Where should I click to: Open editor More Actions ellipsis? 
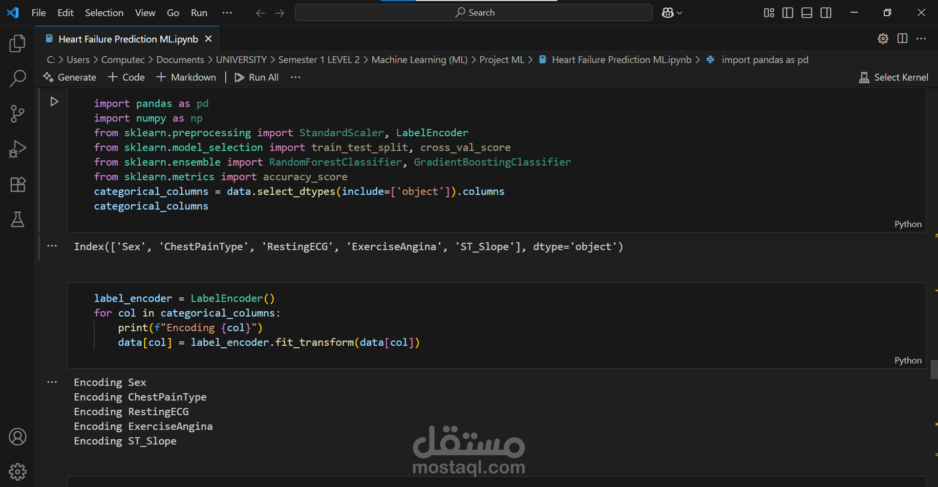[921, 39]
